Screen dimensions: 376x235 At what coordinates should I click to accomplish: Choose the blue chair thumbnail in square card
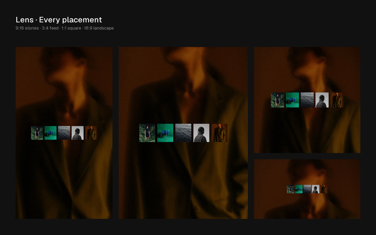[x=292, y=100]
